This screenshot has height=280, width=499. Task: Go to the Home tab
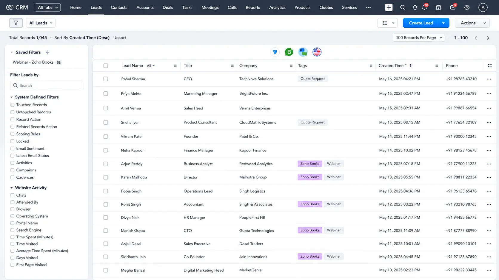click(76, 7)
